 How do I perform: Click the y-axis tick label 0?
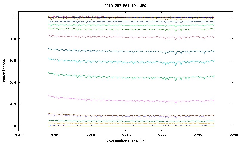(x=15, y=126)
